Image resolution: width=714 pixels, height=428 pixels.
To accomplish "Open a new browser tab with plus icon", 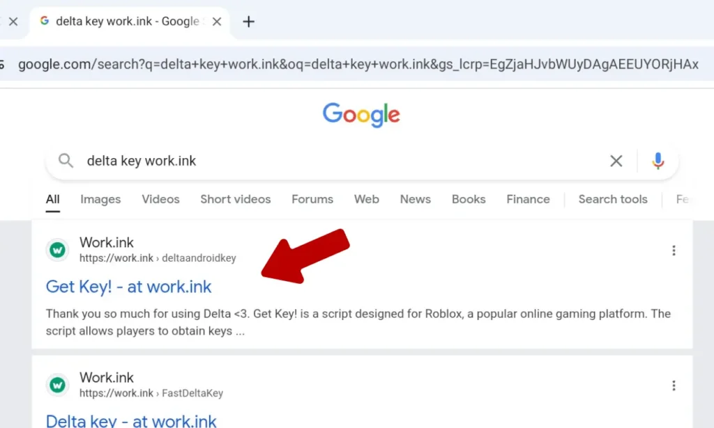I will click(x=248, y=22).
